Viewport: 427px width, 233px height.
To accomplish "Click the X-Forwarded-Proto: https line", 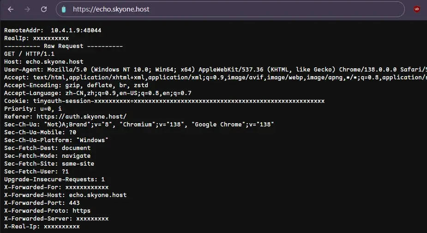I will coord(47,210).
